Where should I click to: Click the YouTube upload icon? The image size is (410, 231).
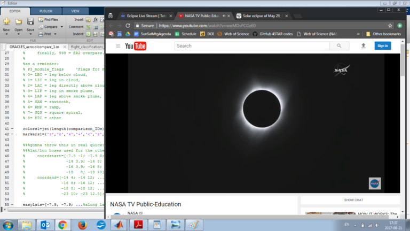tap(364, 46)
